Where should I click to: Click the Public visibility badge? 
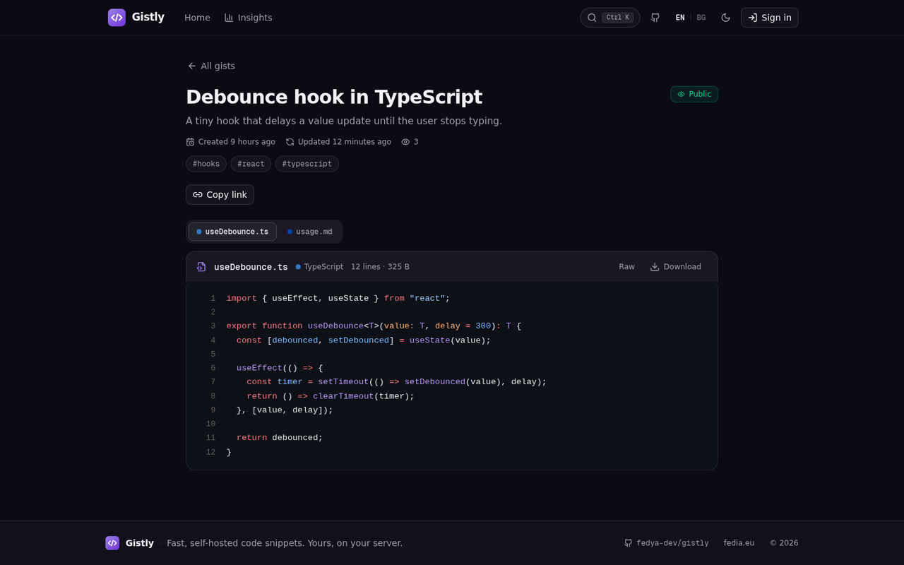pyautogui.click(x=694, y=94)
